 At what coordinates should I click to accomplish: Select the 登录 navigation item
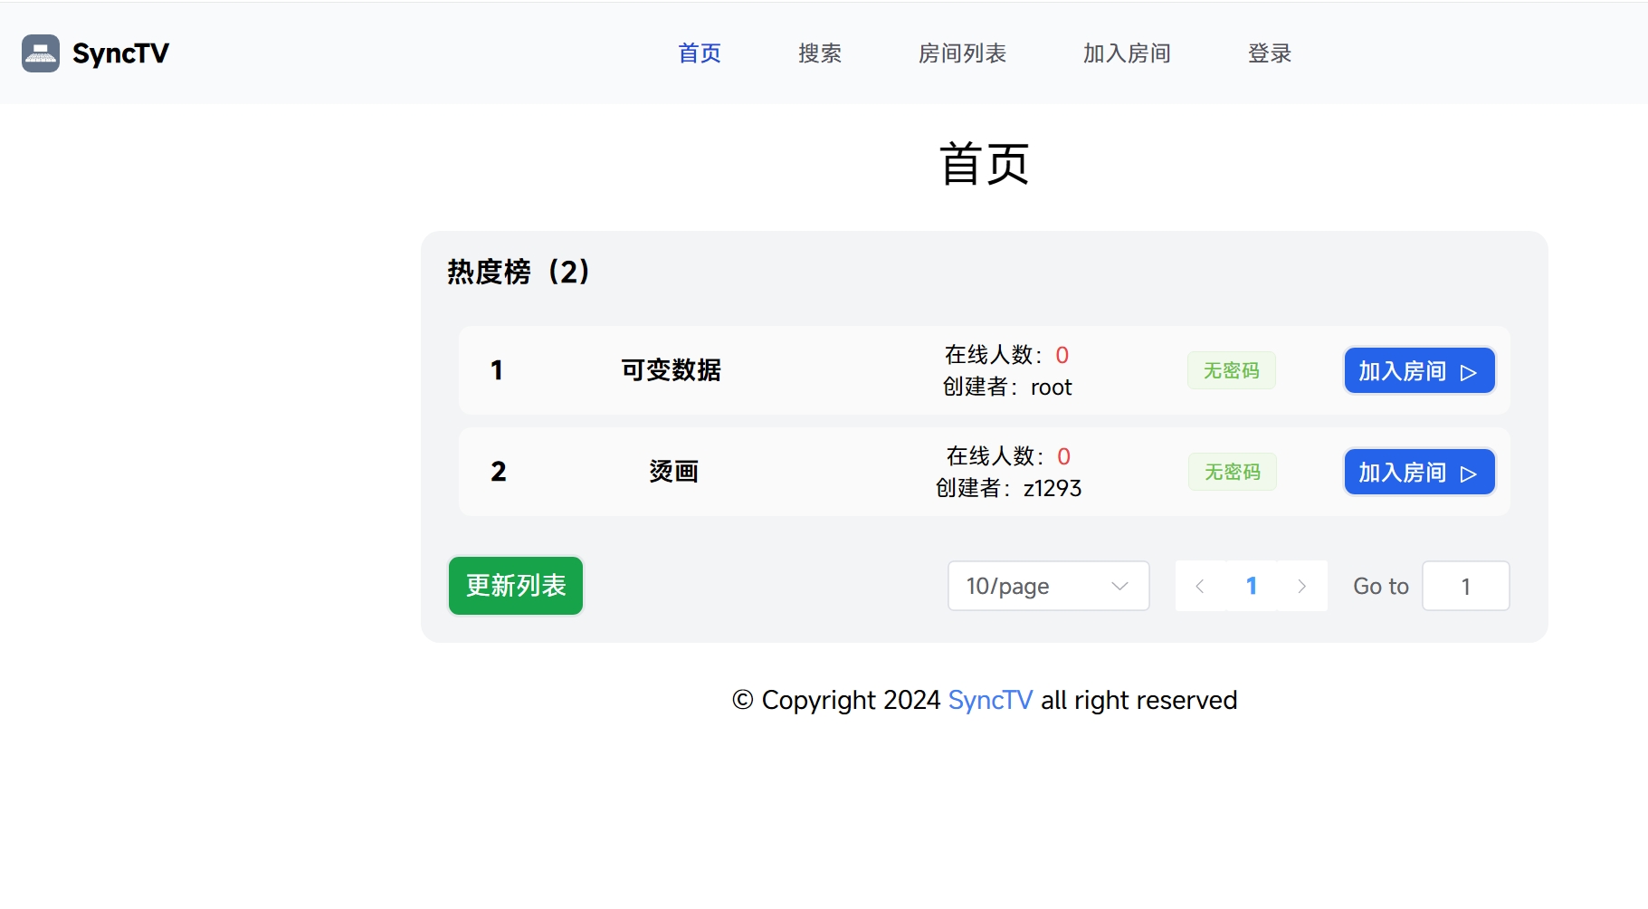[1269, 53]
